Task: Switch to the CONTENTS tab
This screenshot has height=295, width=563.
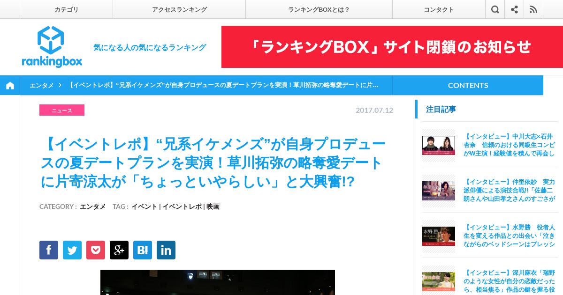Action: [x=468, y=85]
